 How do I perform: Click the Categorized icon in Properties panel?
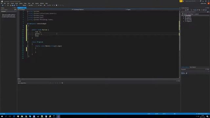(182, 73)
